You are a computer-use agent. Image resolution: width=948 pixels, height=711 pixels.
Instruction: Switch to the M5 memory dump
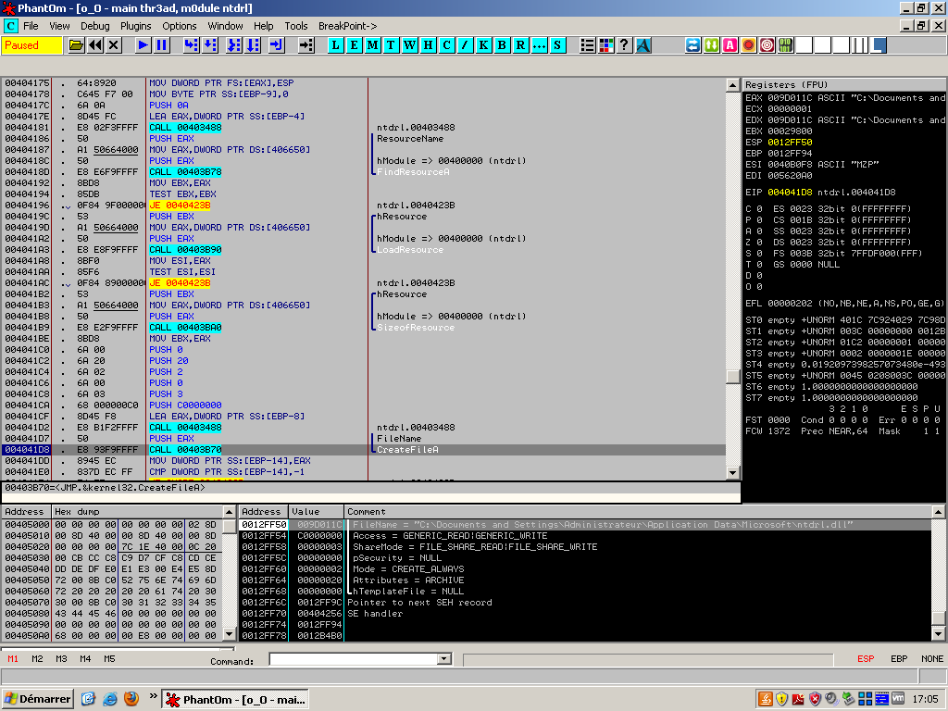point(109,659)
